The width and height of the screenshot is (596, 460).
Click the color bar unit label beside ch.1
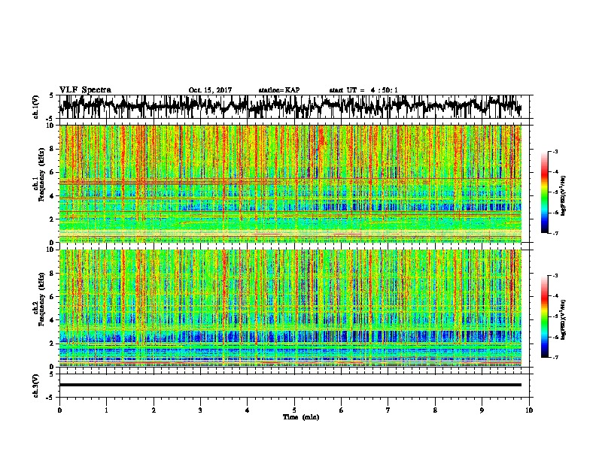(x=563, y=195)
